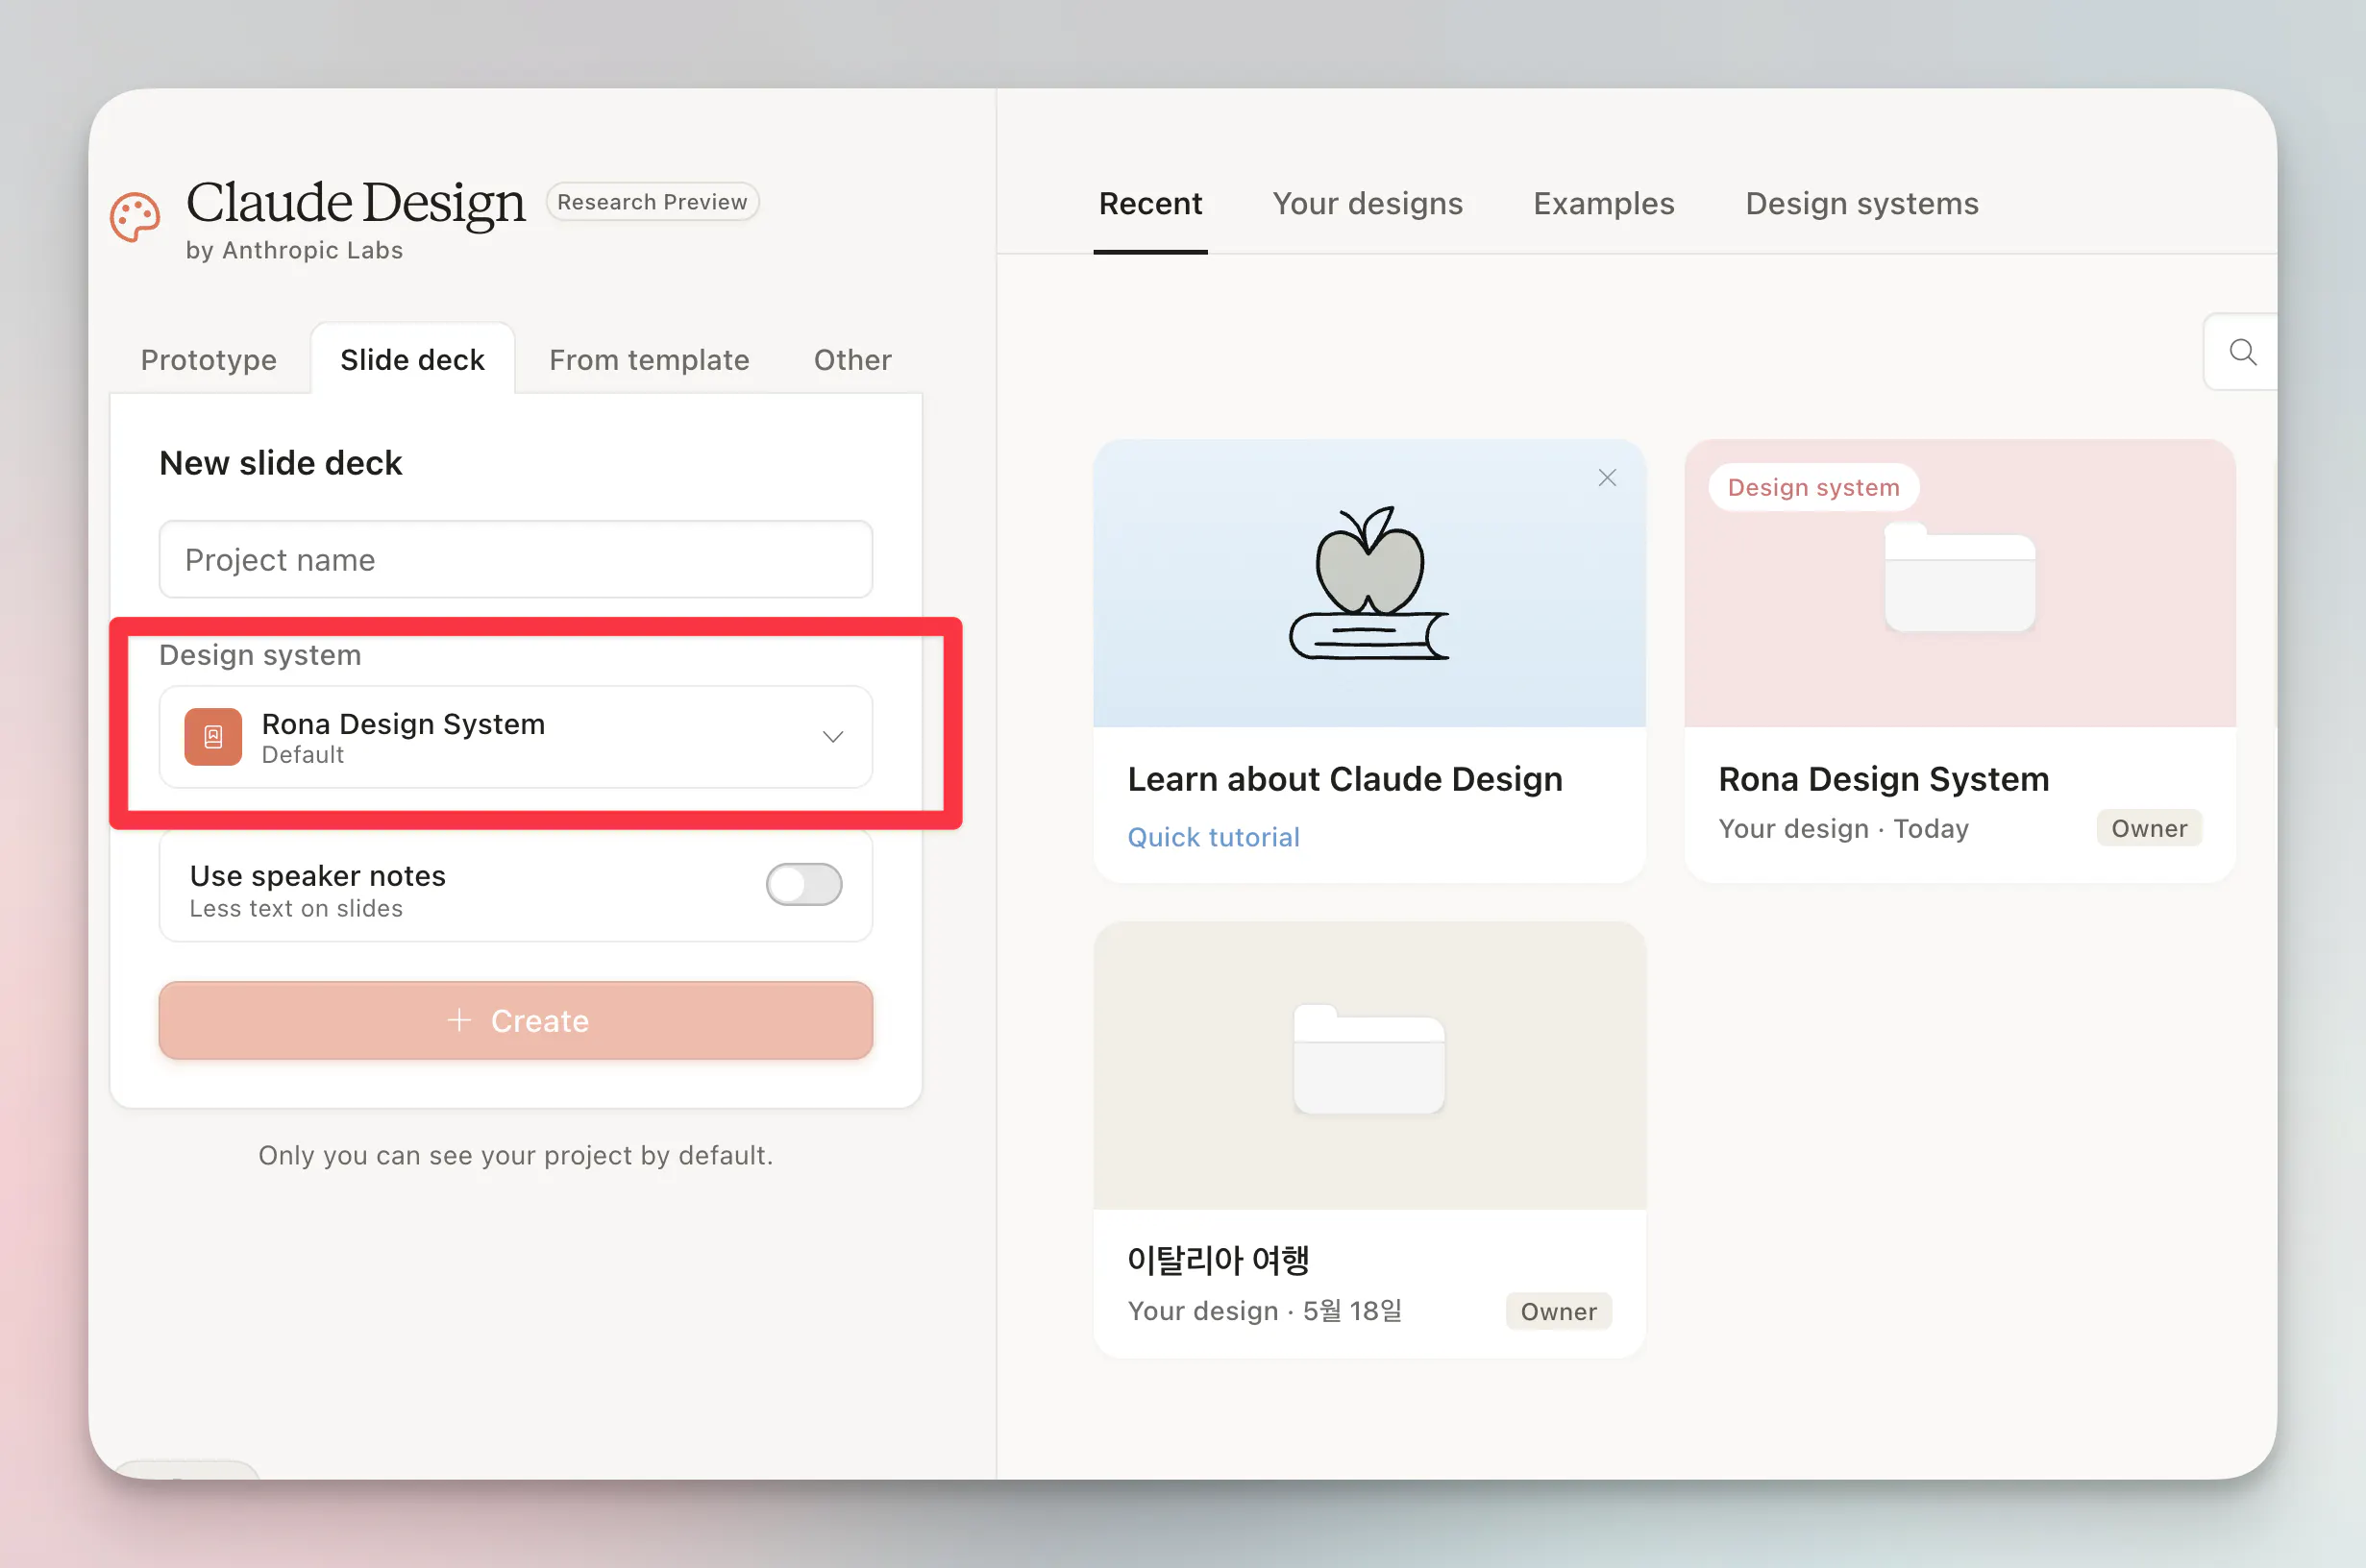2366x1568 pixels.
Task: View the Examples tab
Action: (1603, 204)
